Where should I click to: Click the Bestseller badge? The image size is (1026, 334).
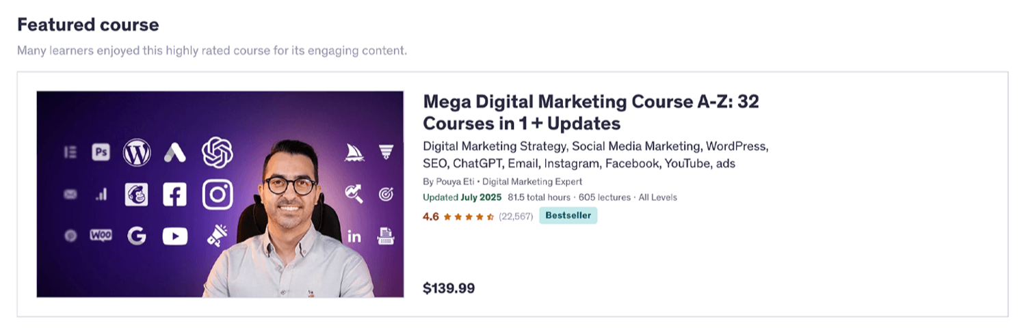568,216
